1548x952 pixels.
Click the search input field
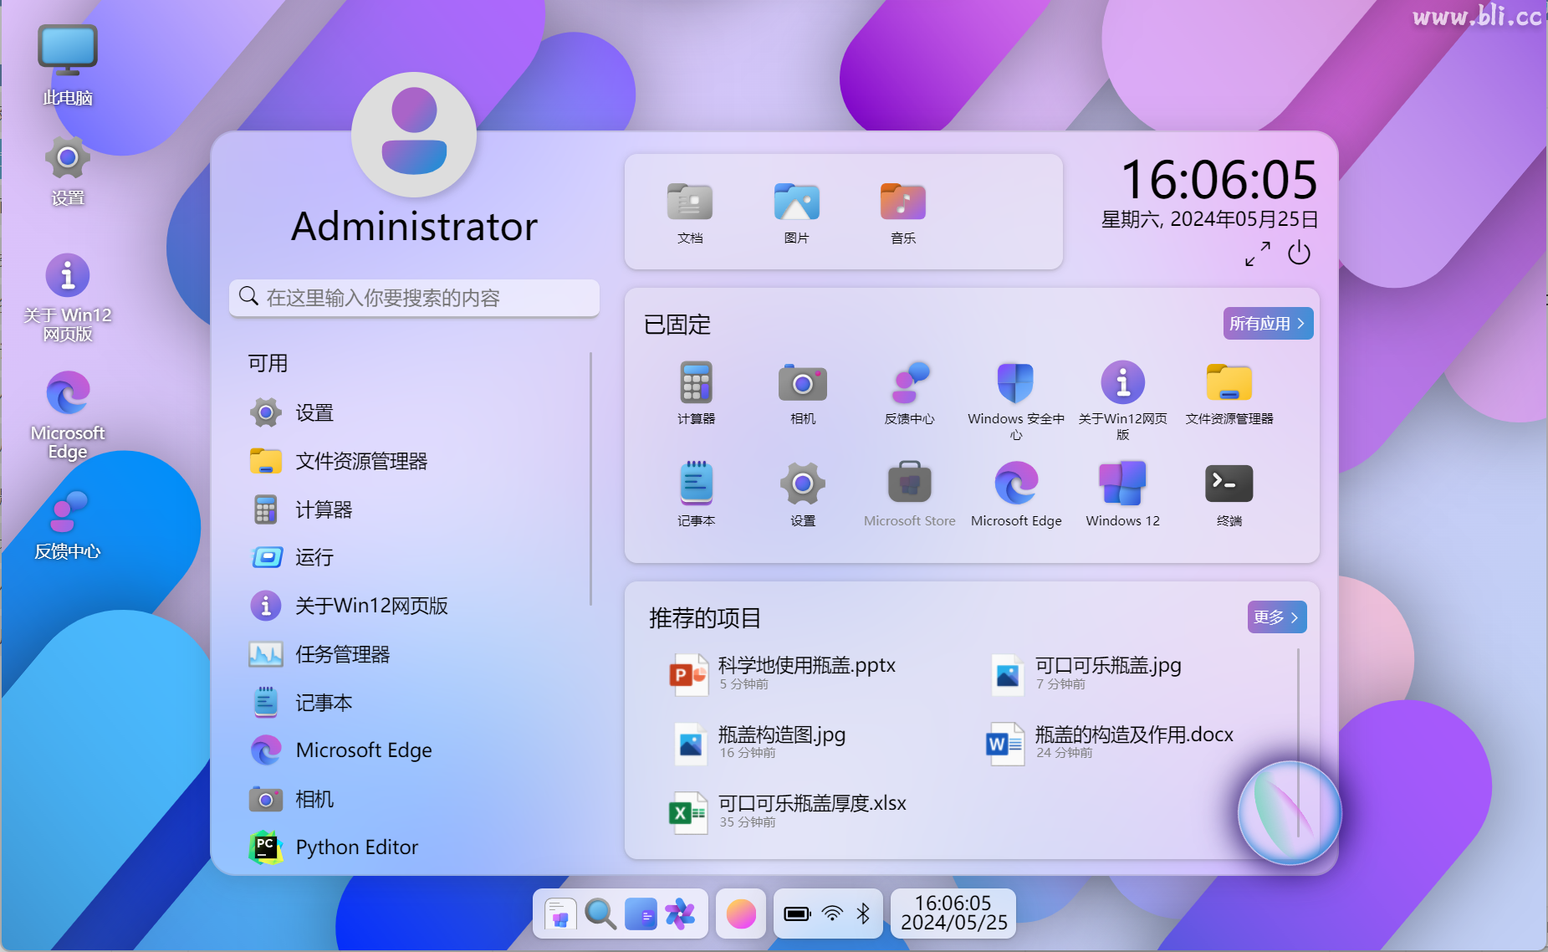[413, 298]
